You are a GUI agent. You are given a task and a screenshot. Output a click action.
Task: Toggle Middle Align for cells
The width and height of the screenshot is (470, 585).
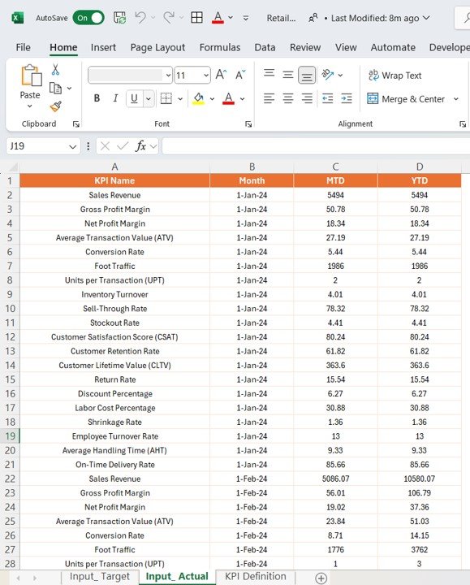tap(287, 75)
